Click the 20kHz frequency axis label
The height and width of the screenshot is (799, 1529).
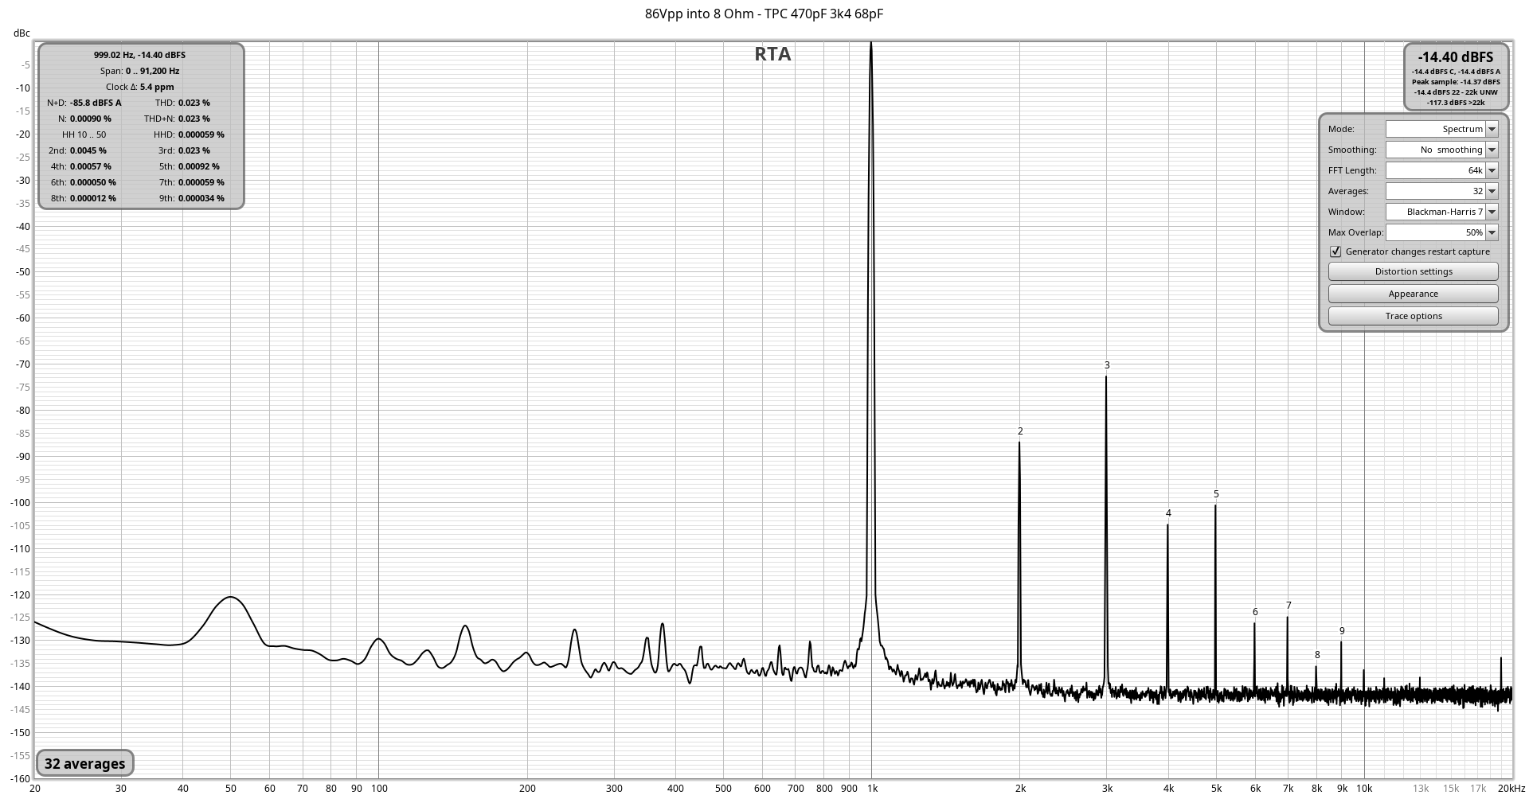coord(1511,789)
